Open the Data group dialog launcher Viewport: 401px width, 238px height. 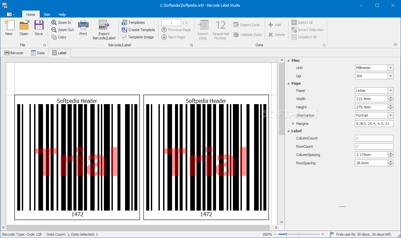pyautogui.click(x=324, y=45)
